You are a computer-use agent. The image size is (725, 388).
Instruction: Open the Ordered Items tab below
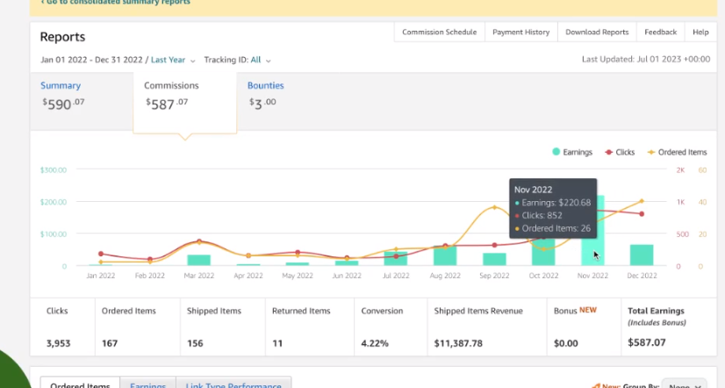tap(80, 384)
